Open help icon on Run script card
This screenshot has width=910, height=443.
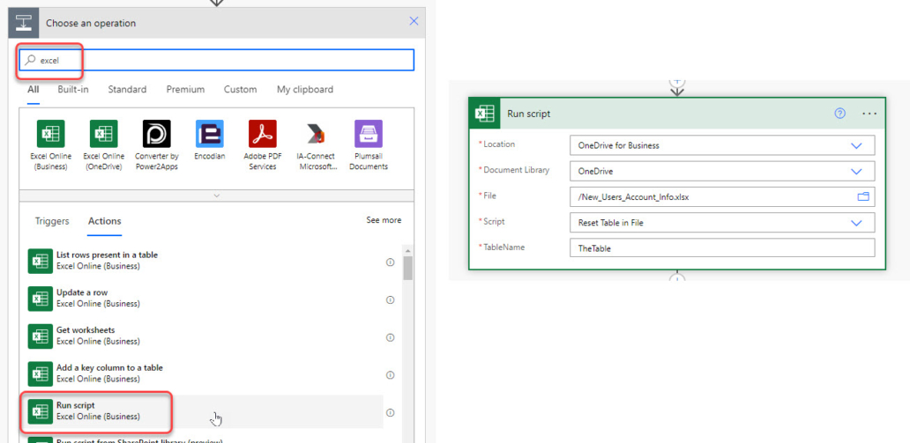click(x=839, y=114)
